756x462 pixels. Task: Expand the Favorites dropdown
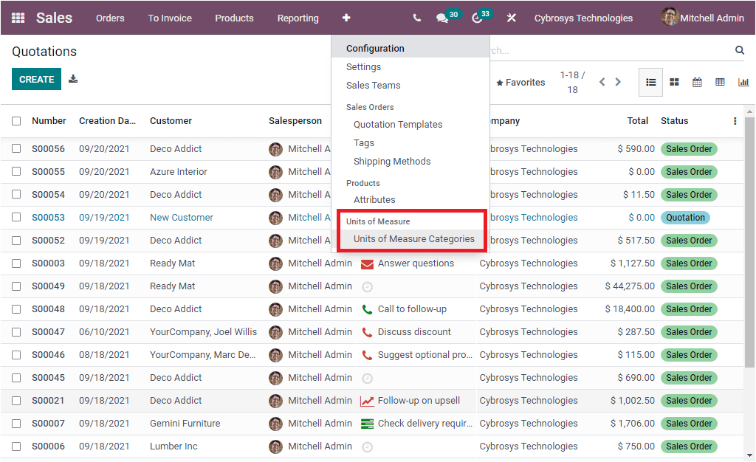[x=520, y=82]
